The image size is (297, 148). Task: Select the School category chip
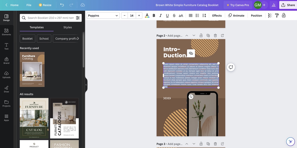[x=44, y=39]
